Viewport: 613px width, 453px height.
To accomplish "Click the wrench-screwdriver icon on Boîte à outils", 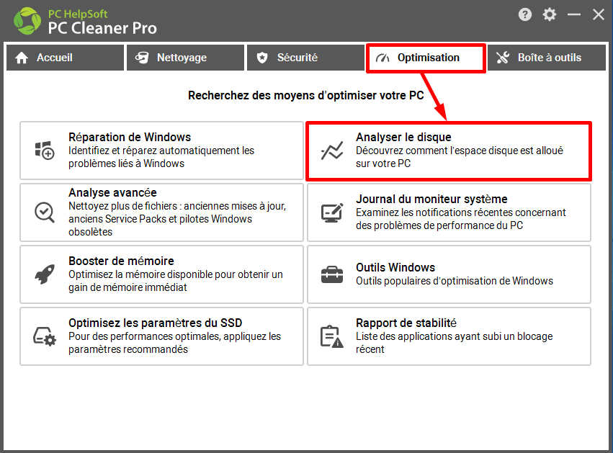I will (503, 58).
